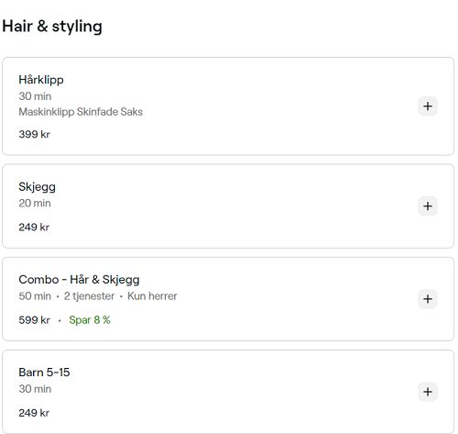Click the 50 min duration in Combo card
Viewport: 458px width, 434px height.
[35, 296]
